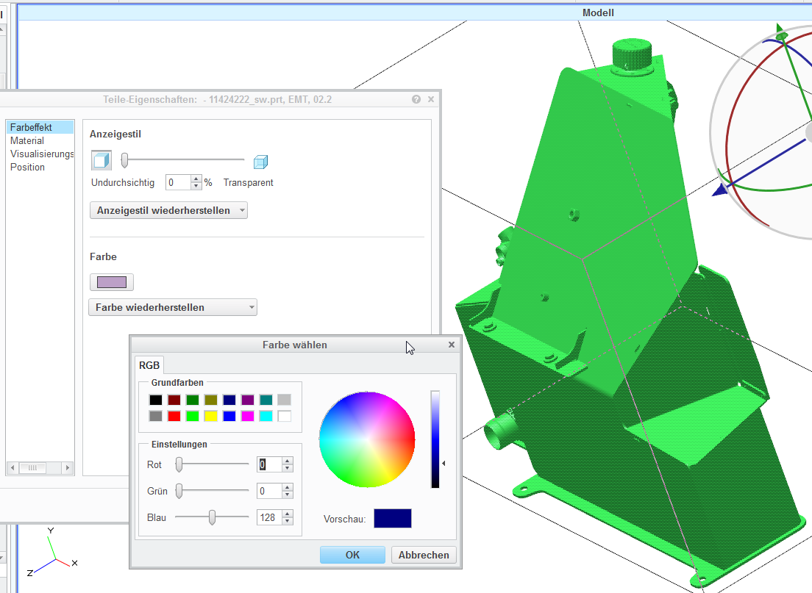Click the Vorschau preview color box
This screenshot has height=593, width=812.
point(393,519)
